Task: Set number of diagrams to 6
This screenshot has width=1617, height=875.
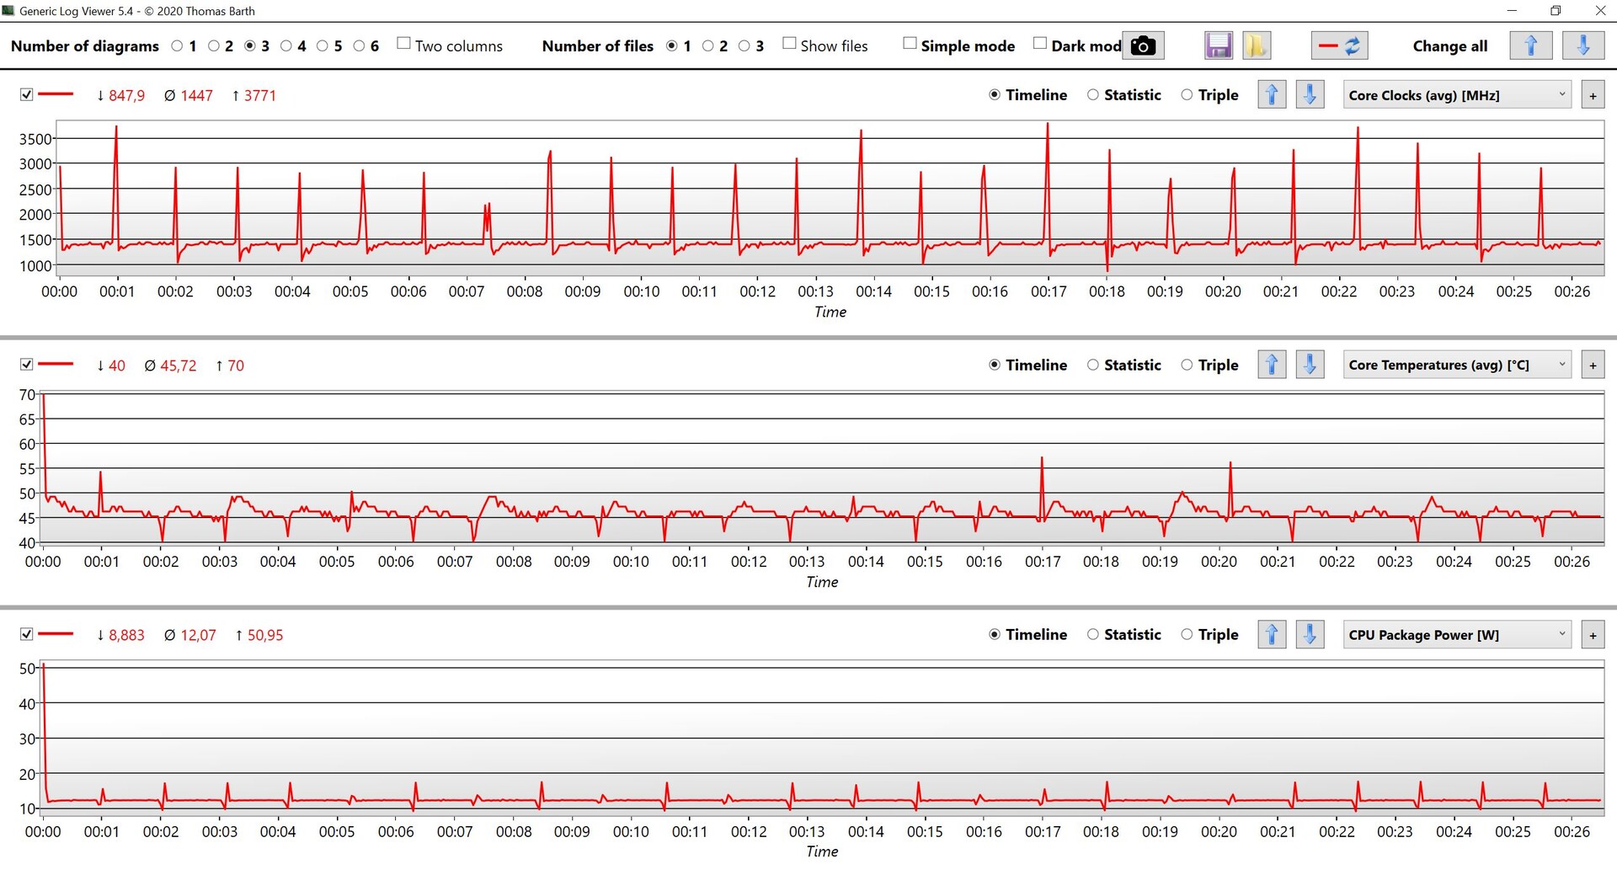Action: tap(360, 46)
